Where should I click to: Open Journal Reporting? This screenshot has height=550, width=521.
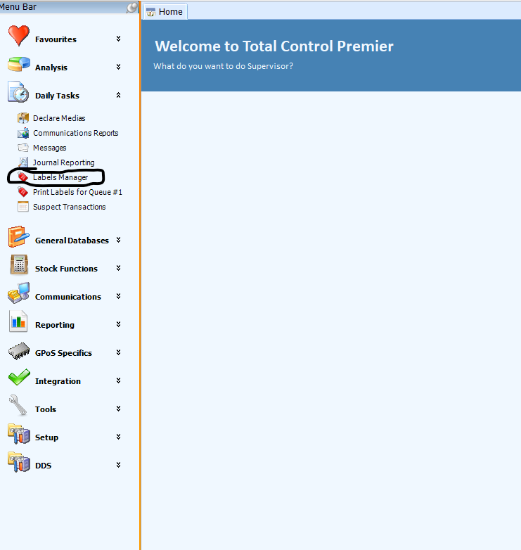[63, 162]
